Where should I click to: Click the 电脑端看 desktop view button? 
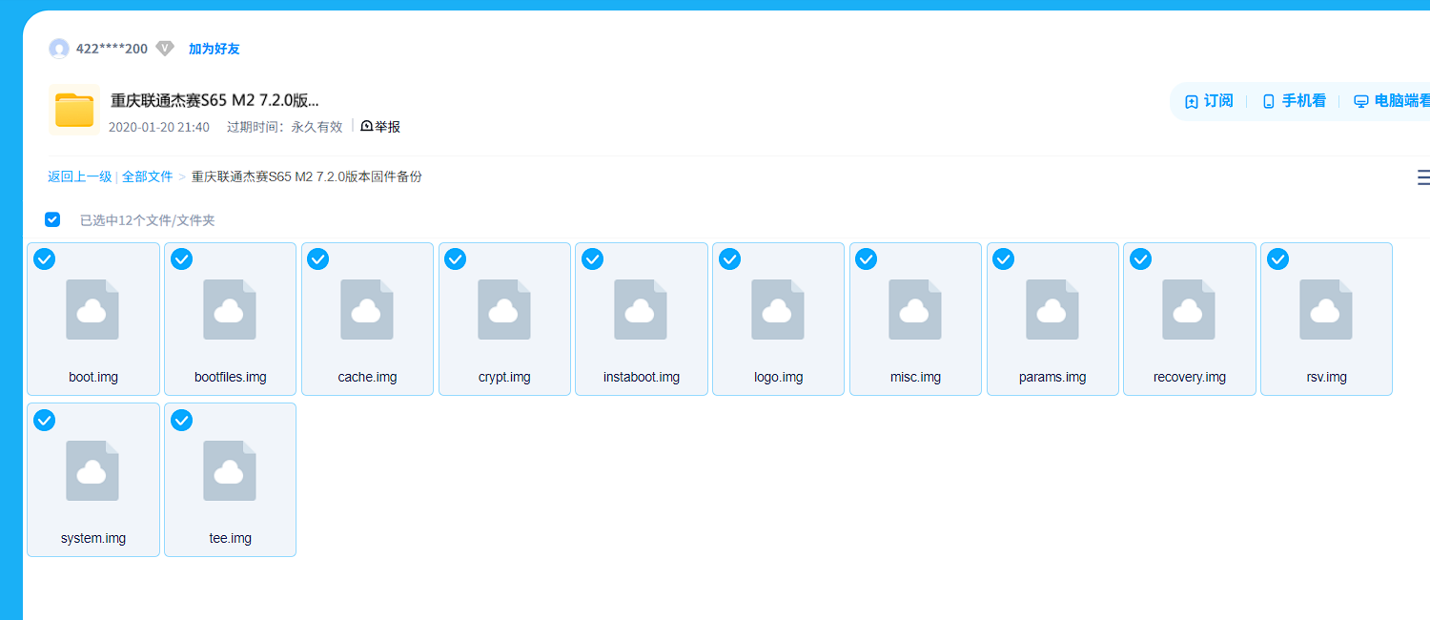pos(1392,101)
